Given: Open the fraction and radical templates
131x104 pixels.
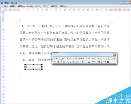Looking at the screenshot, I should (x=63, y=62).
